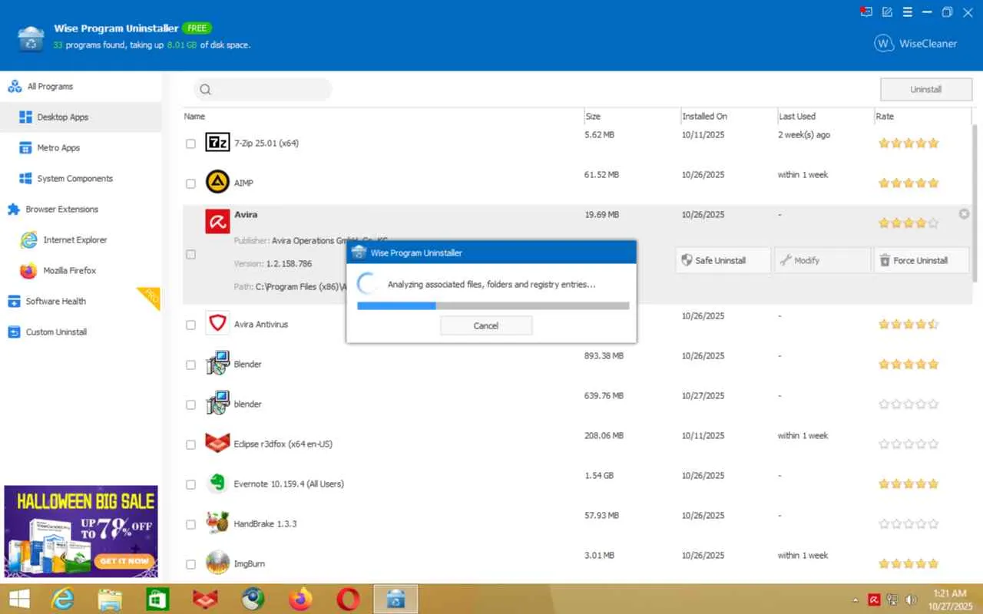The image size is (983, 614).
Task: Click the Avira Antivirus shield icon
Action: 218,324
